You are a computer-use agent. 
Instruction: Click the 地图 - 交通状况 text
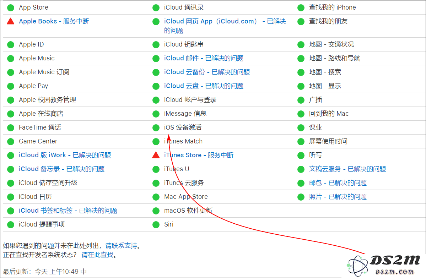[331, 44]
